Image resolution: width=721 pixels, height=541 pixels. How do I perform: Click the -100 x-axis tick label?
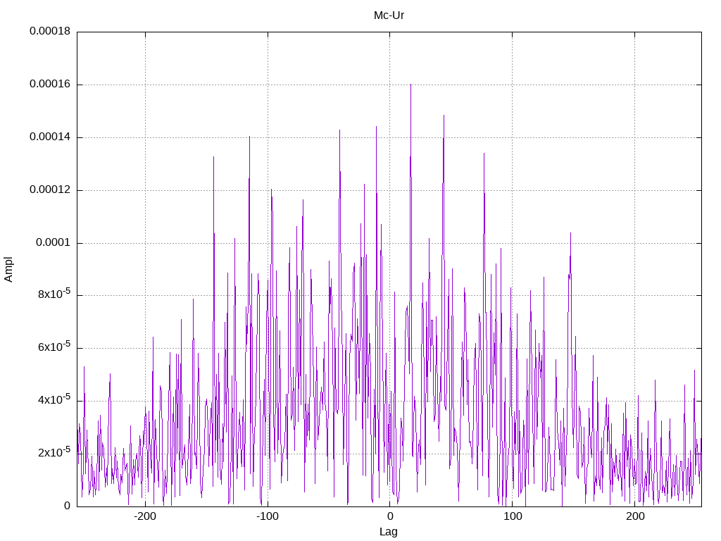(268, 516)
